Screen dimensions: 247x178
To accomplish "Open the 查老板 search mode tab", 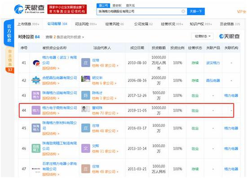I will click(x=117, y=5).
